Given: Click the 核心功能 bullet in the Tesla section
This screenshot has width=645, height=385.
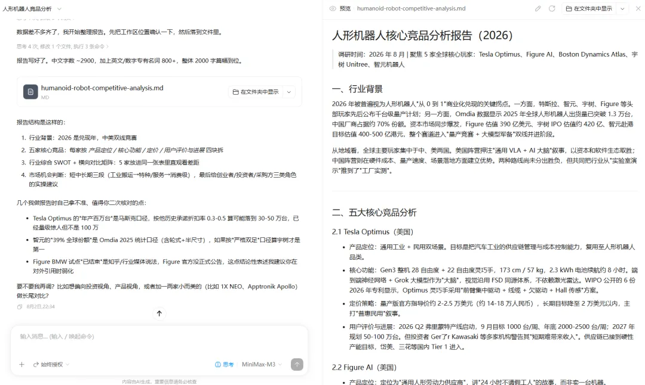Looking at the screenshot, I should [493, 280].
